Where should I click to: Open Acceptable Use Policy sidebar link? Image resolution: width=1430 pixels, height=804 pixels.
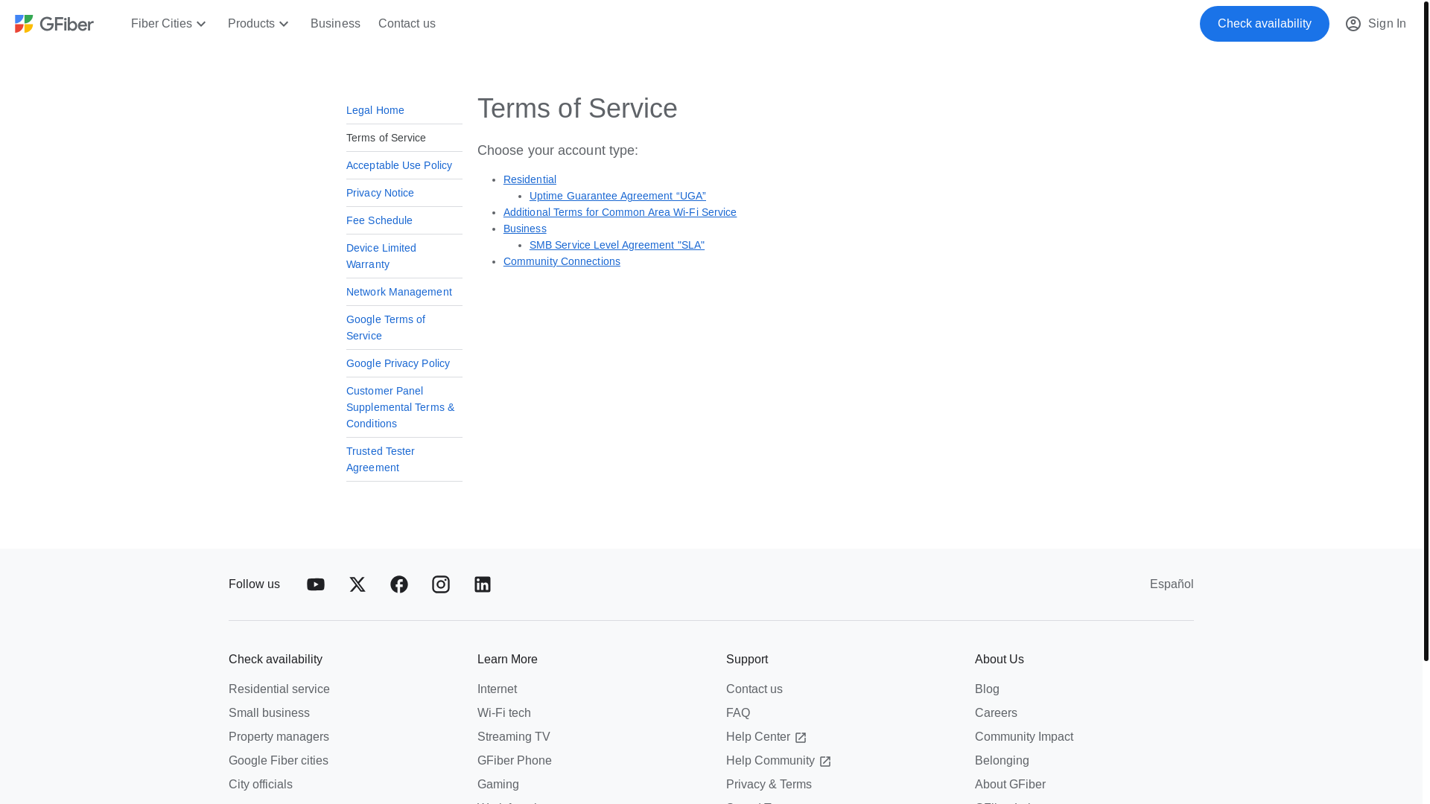[399, 165]
